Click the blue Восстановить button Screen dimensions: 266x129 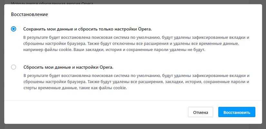[237, 112]
